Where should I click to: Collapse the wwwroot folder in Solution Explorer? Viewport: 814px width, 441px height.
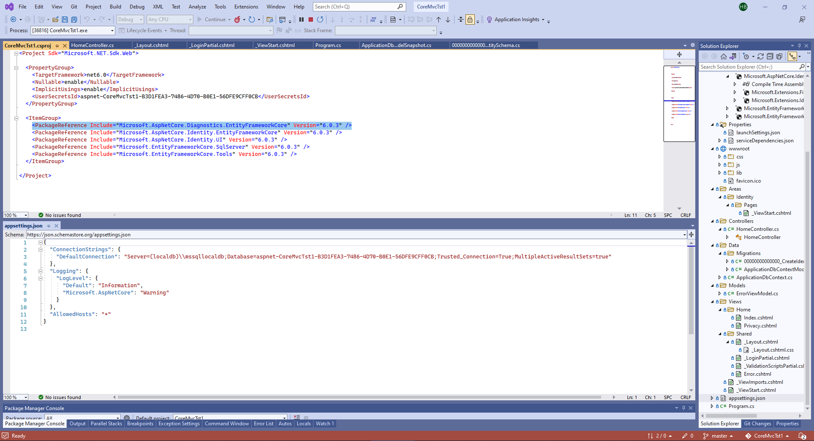point(712,149)
